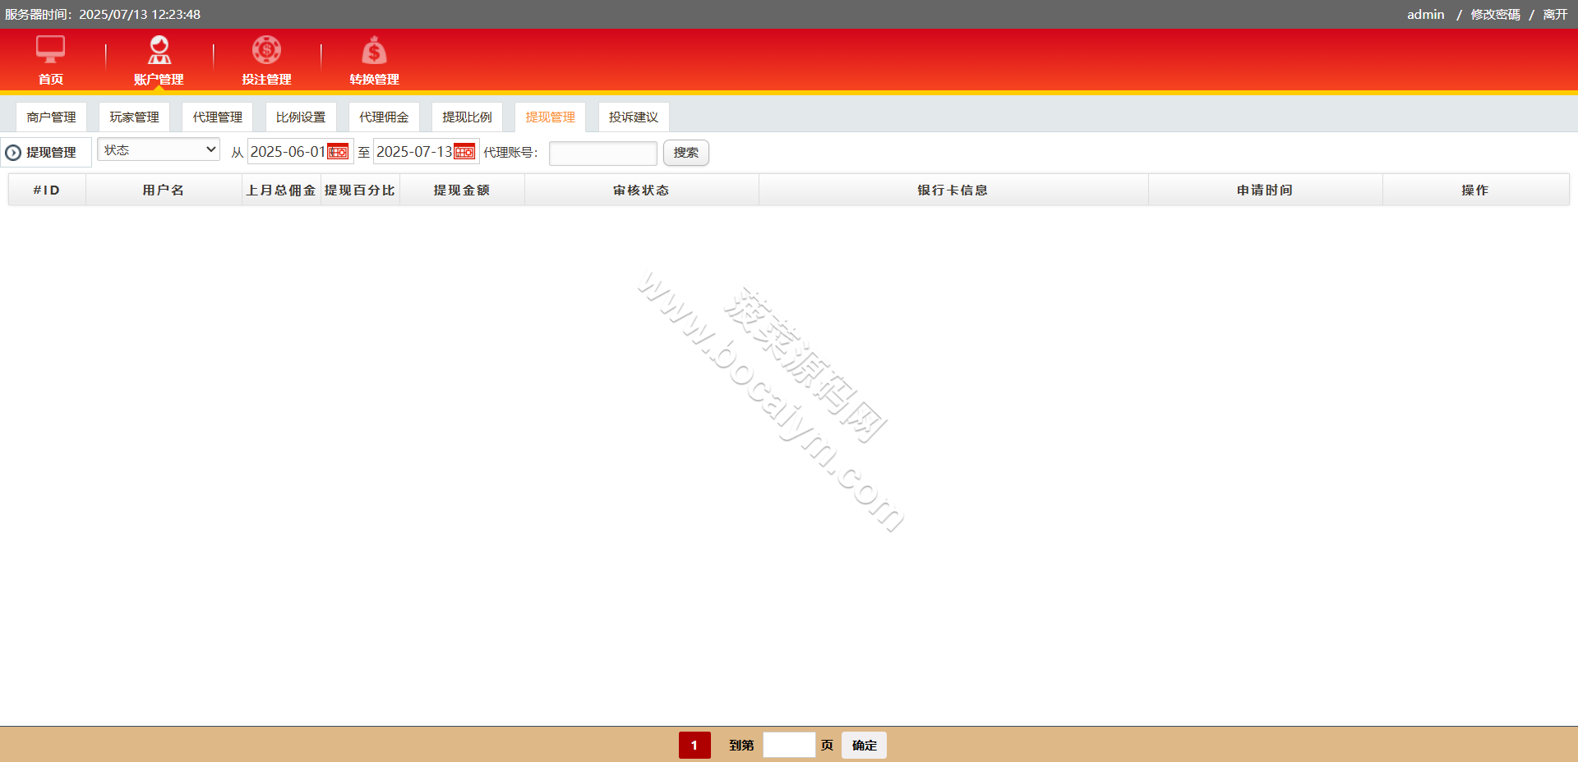Click the 用户名 column header

tap(164, 190)
